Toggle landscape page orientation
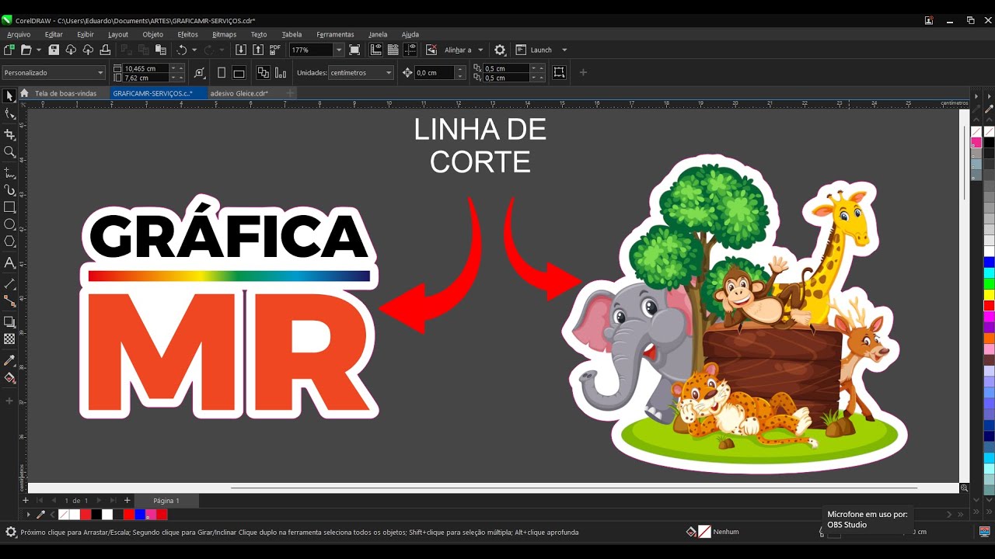 coord(239,72)
